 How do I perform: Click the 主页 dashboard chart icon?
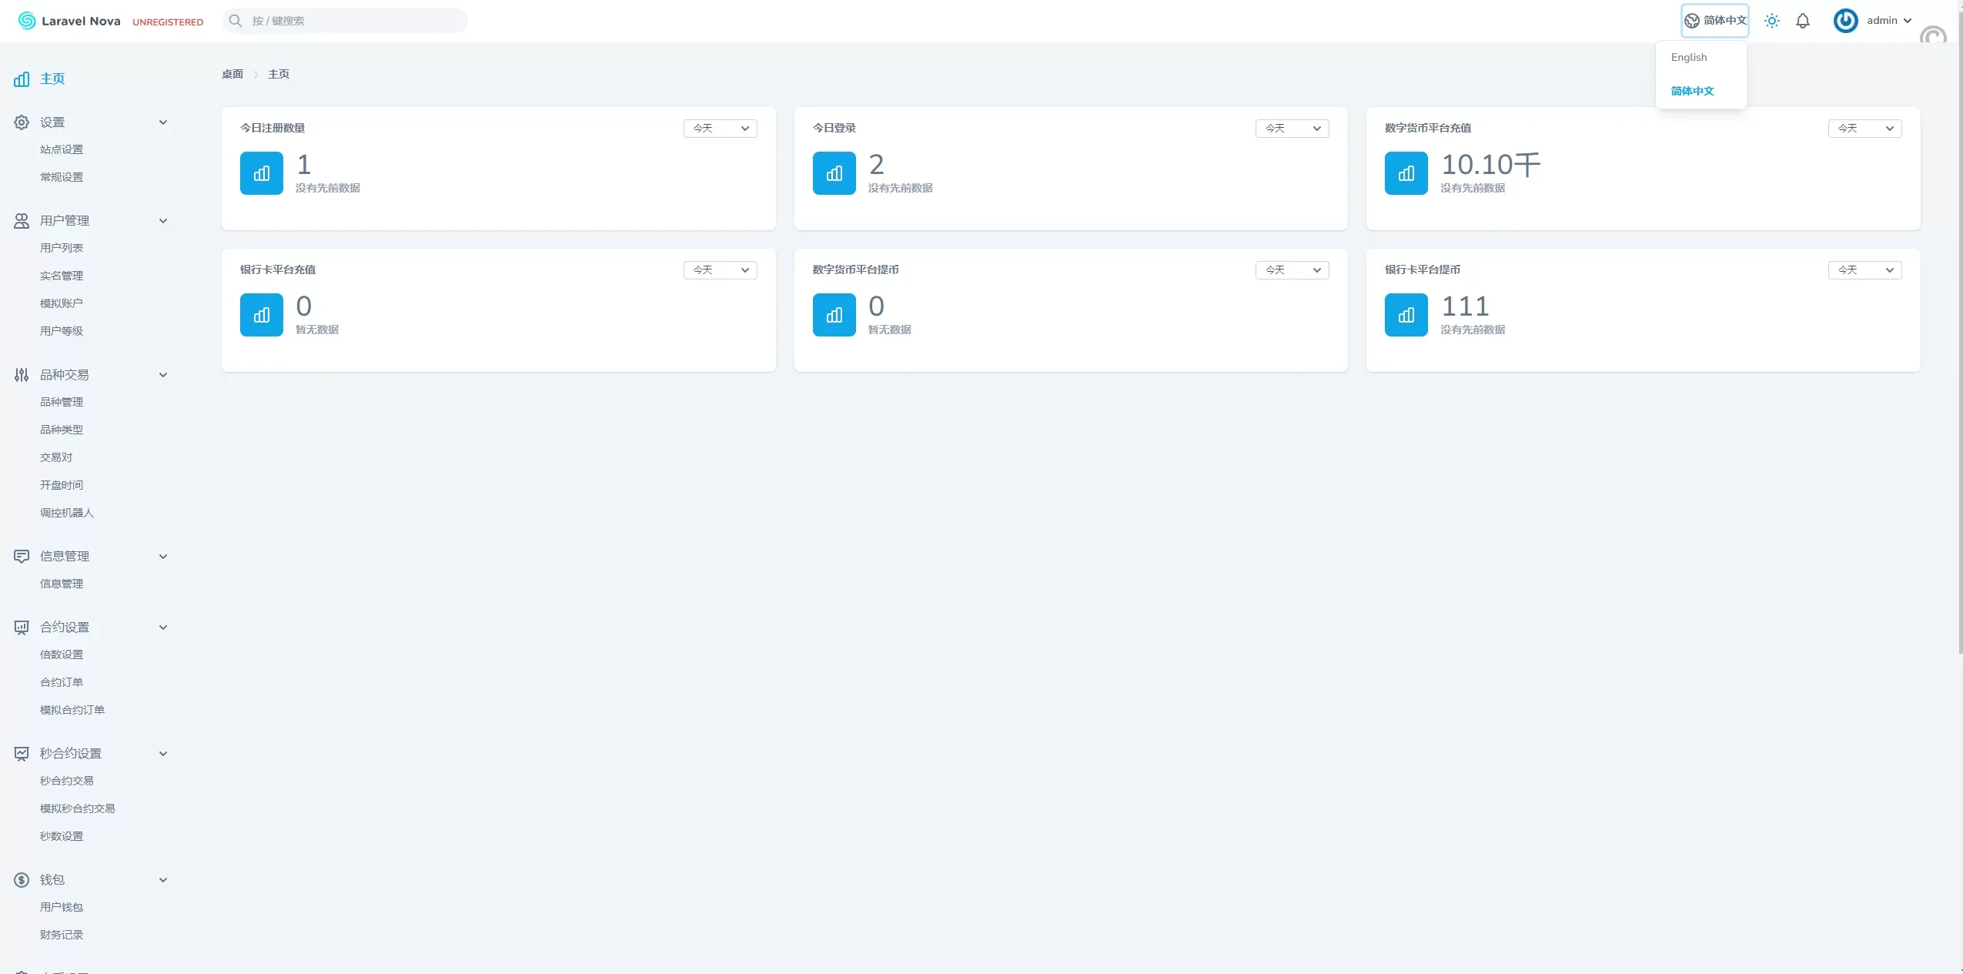point(22,79)
